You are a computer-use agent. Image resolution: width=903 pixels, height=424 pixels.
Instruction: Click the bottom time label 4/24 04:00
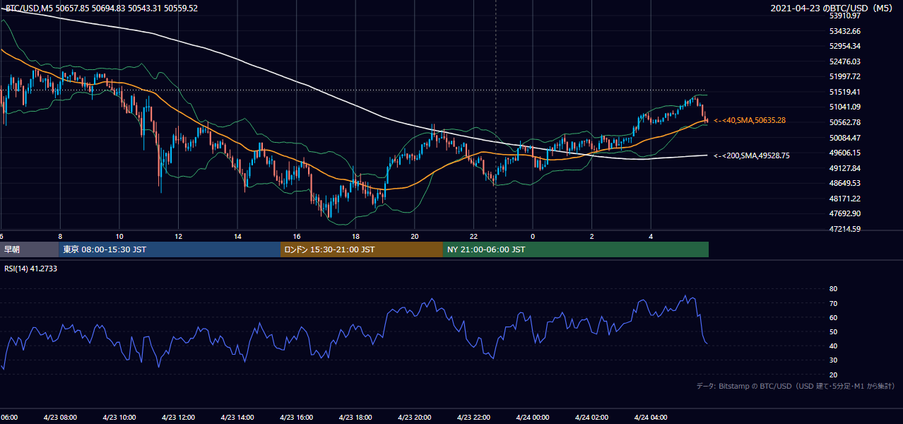point(651,418)
